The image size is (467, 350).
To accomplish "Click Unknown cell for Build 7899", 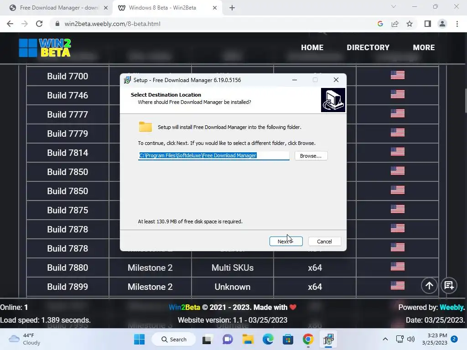I will (233, 287).
